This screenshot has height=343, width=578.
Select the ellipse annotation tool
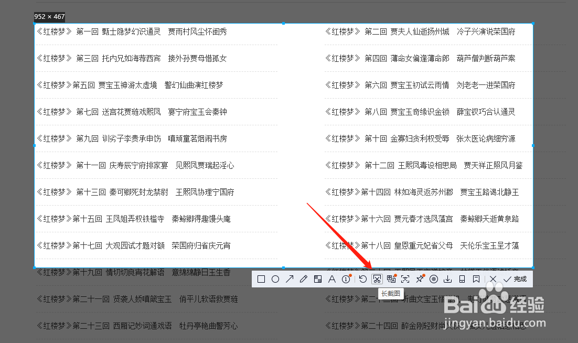[275, 279]
